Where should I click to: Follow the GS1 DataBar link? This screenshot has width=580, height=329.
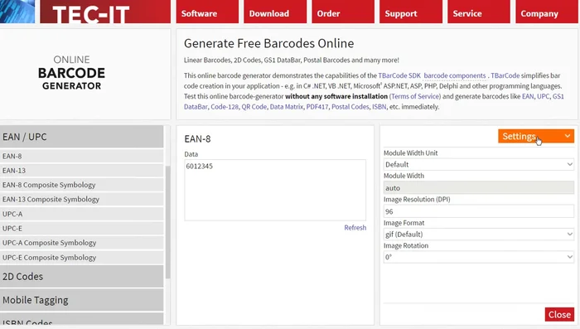pyautogui.click(x=558, y=96)
